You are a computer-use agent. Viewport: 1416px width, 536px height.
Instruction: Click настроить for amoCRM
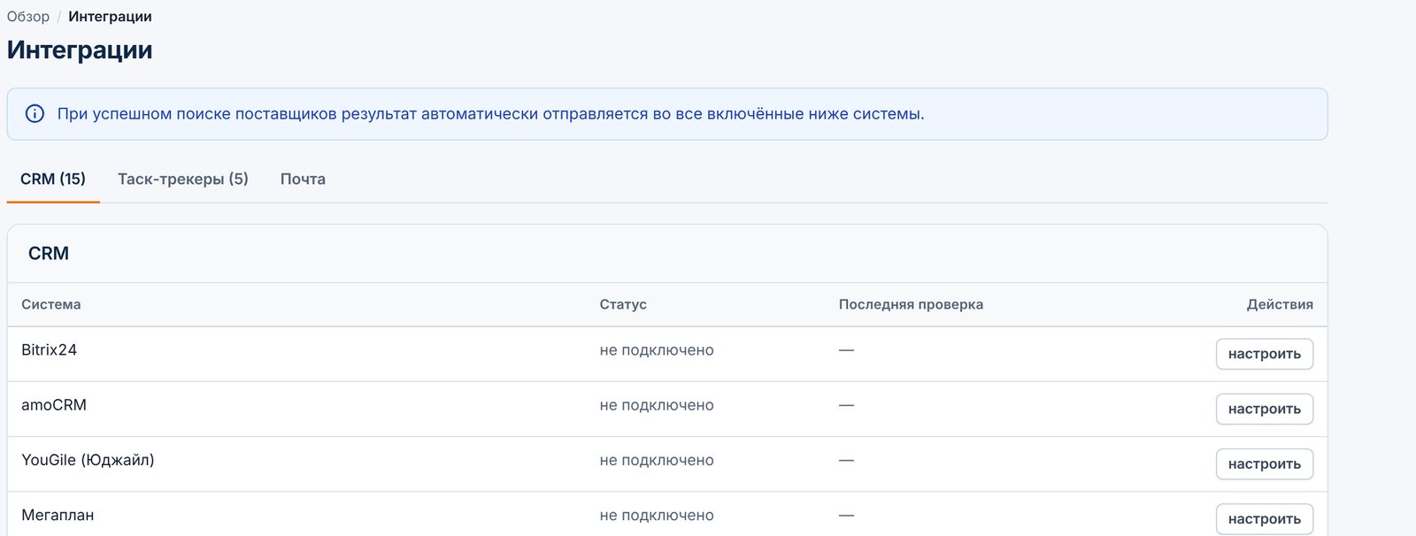click(1264, 409)
